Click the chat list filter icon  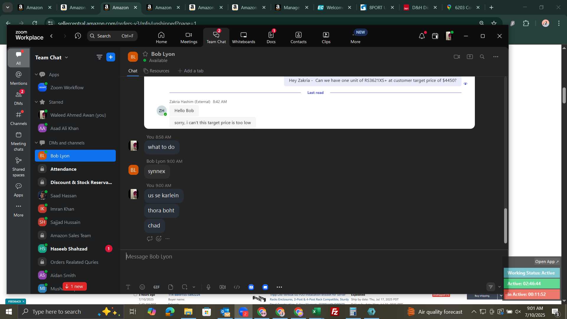pos(99,57)
